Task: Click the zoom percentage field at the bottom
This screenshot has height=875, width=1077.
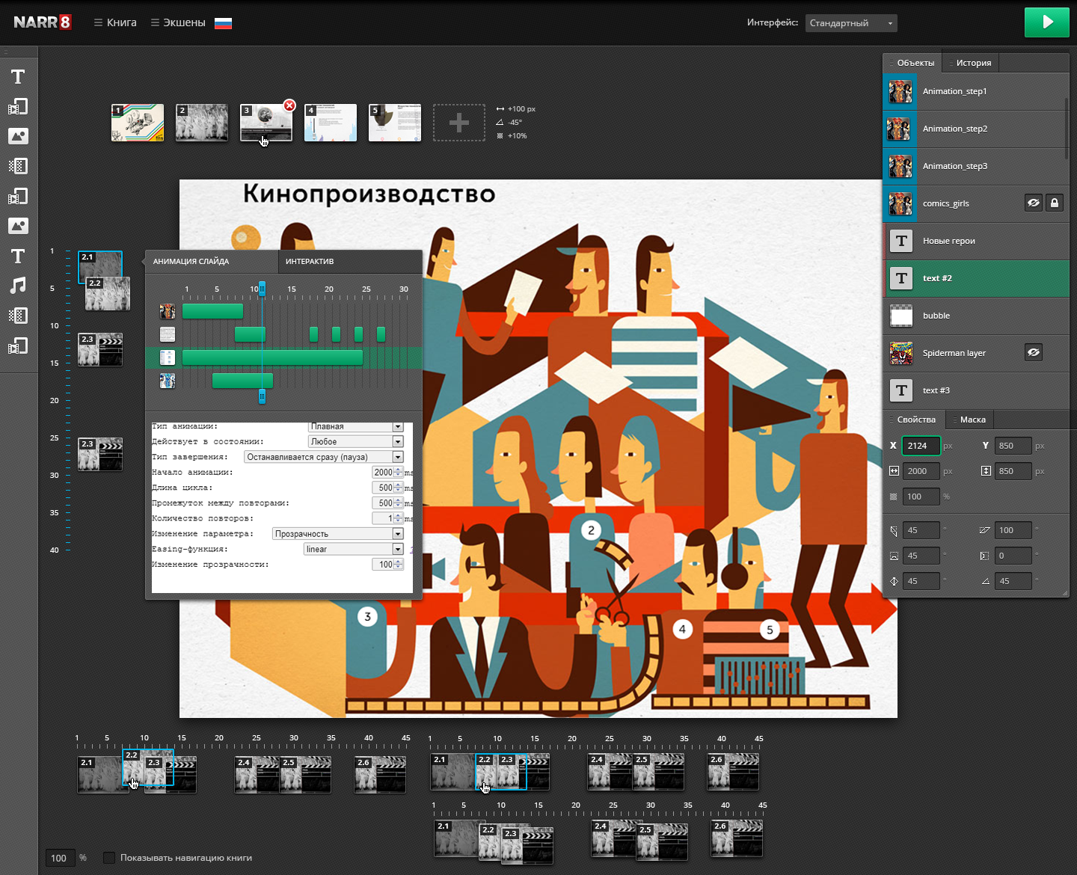Action: (x=60, y=858)
